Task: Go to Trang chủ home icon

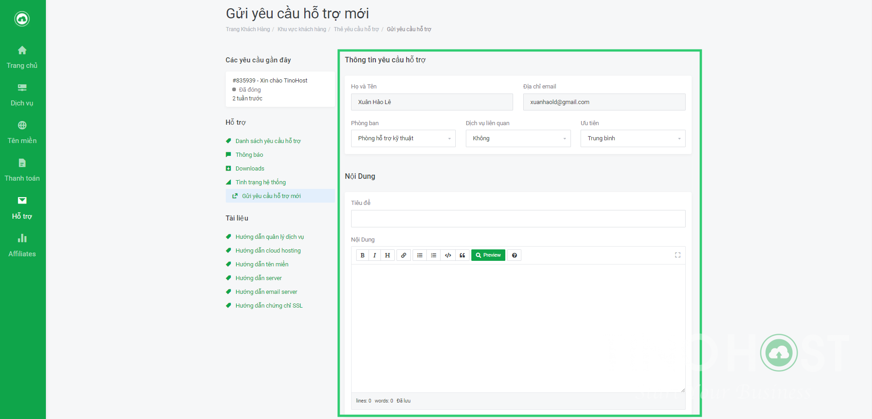Action: coord(22,50)
